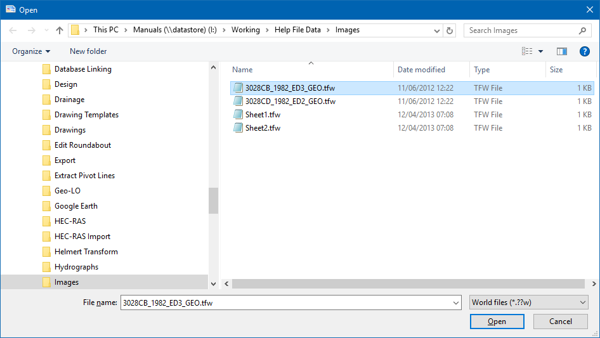
Task: Click the Back navigation arrow
Action: [x=13, y=30]
